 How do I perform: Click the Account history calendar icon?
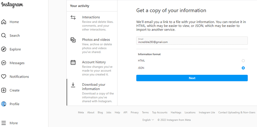click(73, 62)
